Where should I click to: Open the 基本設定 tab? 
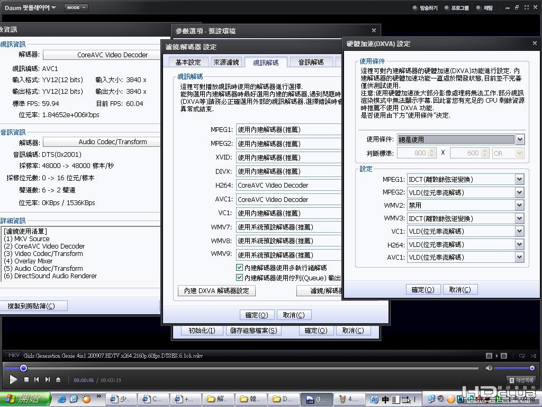(x=188, y=62)
